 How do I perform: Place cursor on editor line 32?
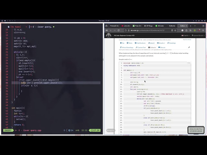point(56,83)
